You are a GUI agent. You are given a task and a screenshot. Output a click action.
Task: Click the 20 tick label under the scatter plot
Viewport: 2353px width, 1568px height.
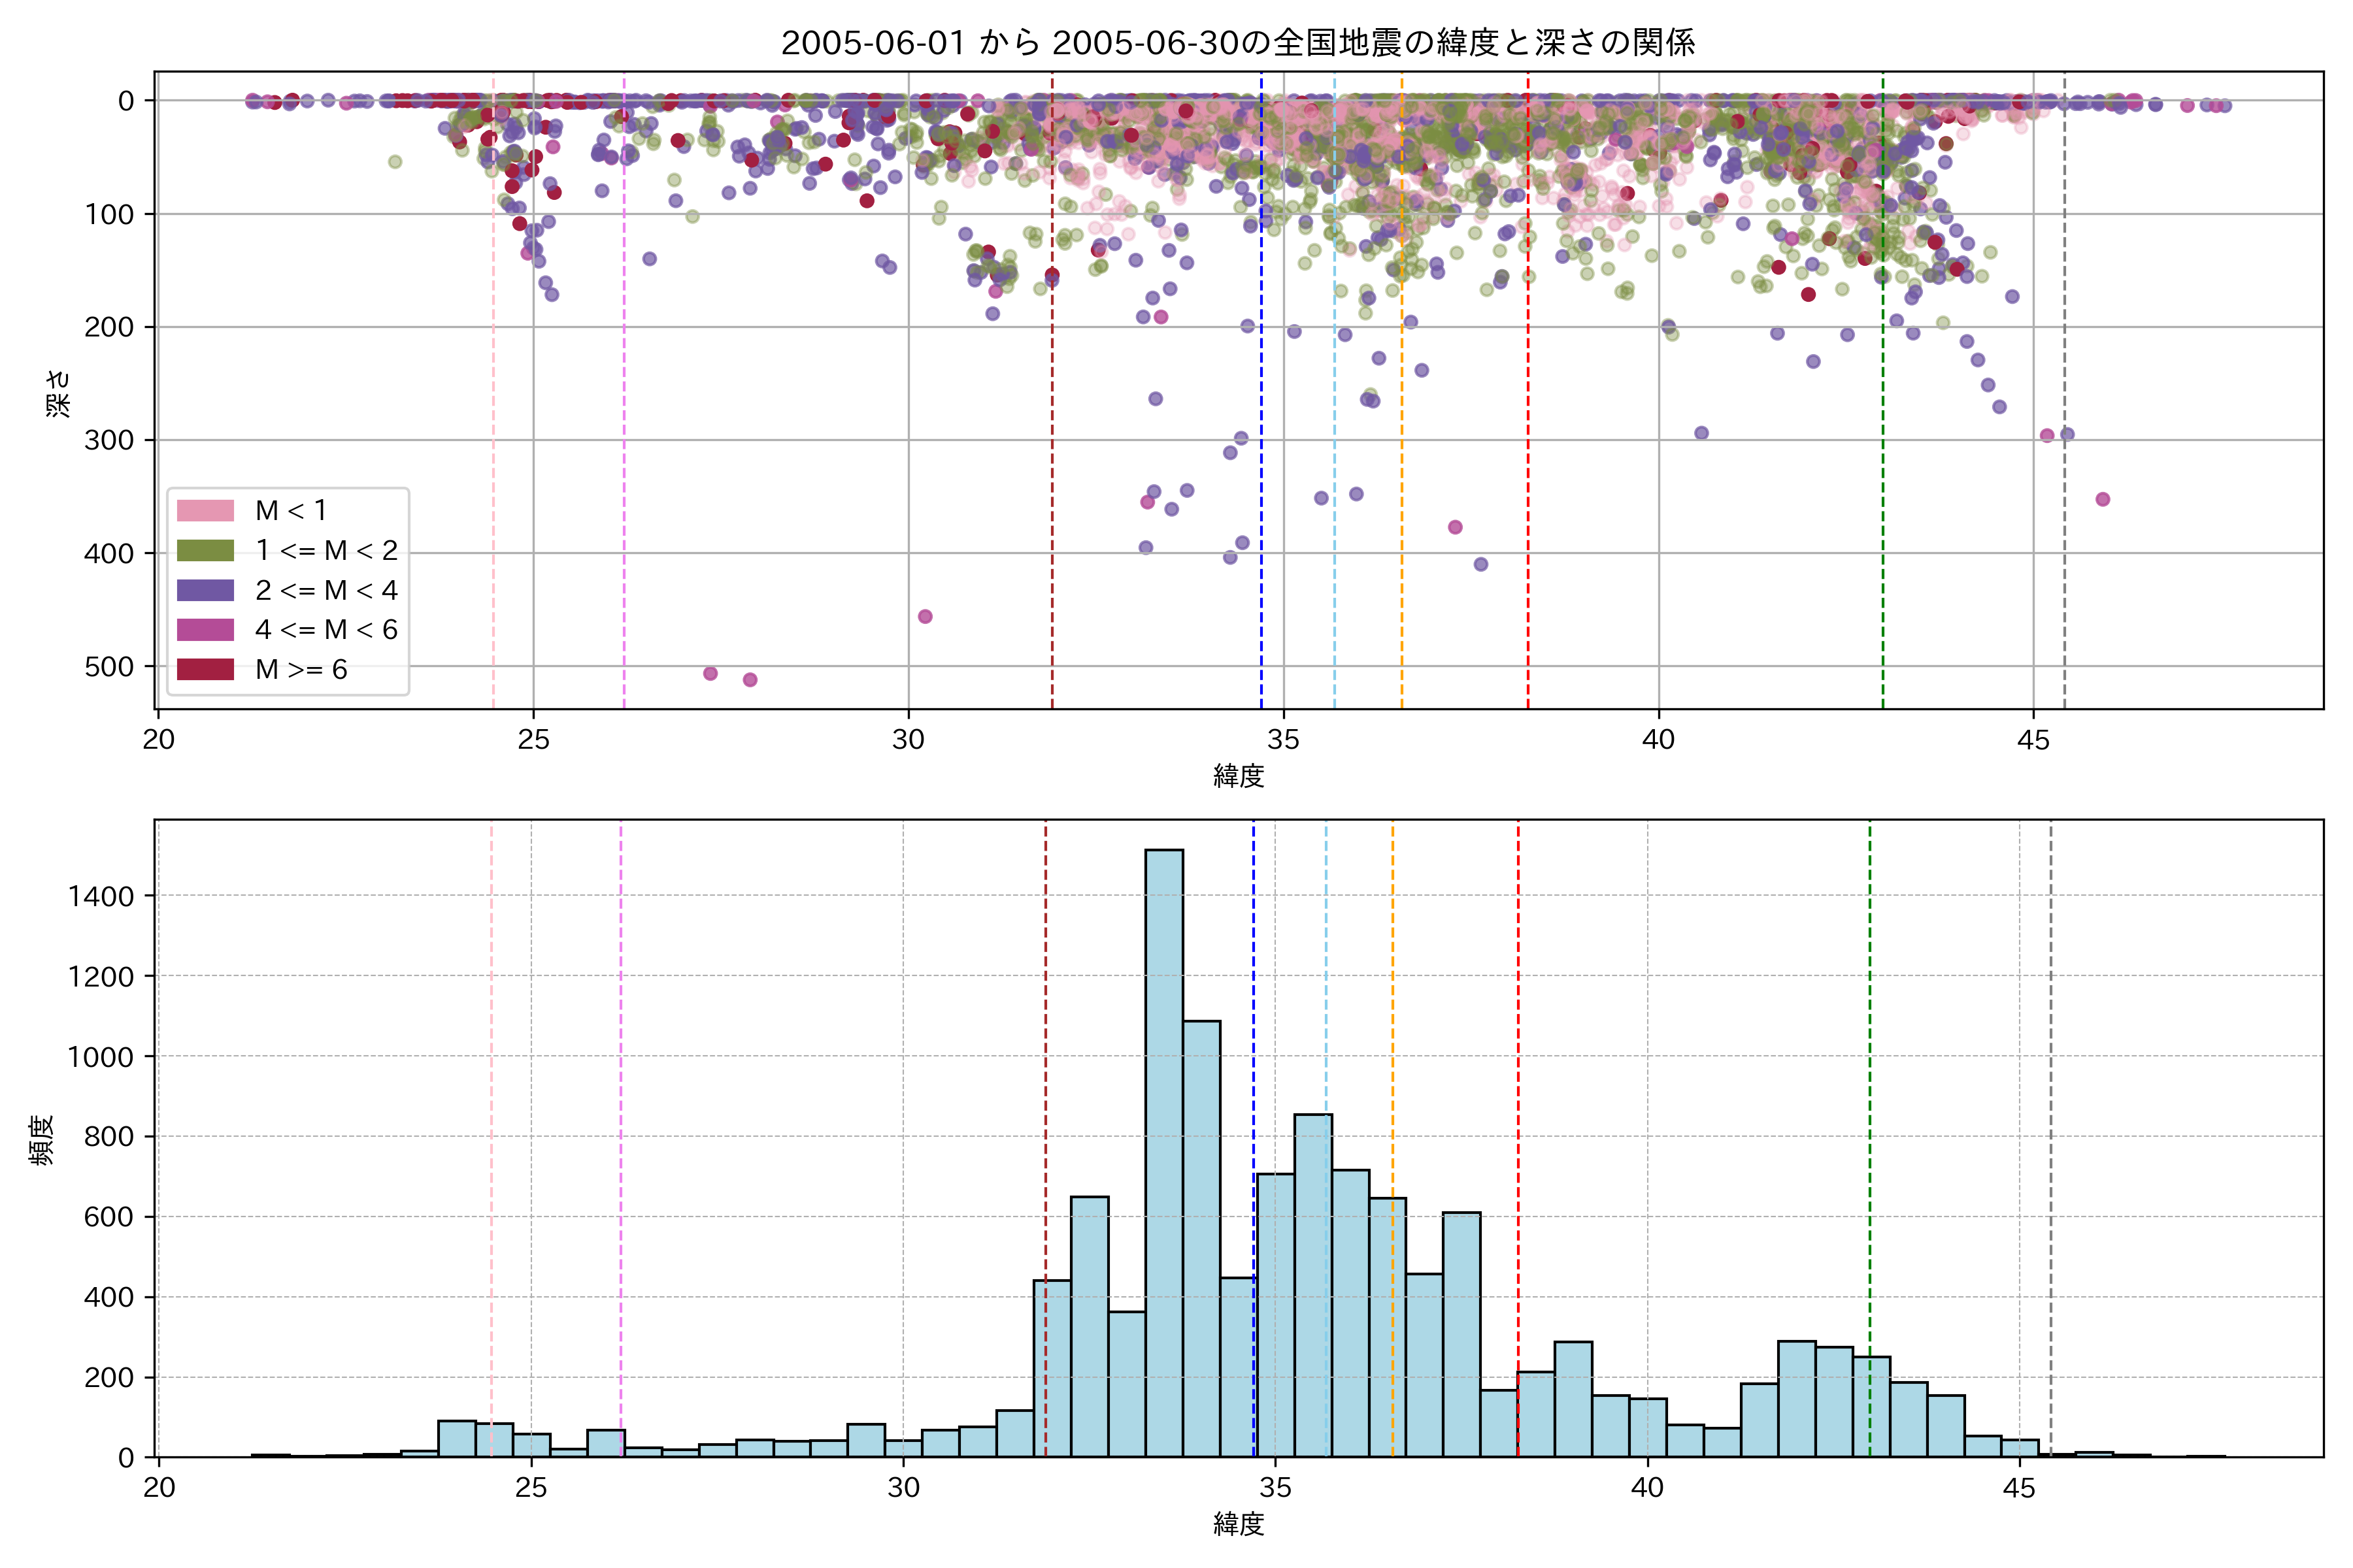tap(158, 740)
